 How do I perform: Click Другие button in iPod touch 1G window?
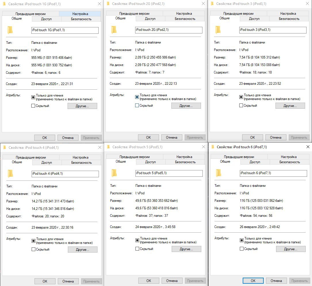click(x=82, y=106)
